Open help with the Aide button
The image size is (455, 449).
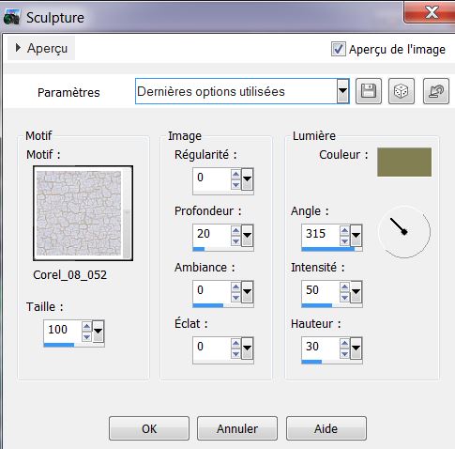coord(326,428)
